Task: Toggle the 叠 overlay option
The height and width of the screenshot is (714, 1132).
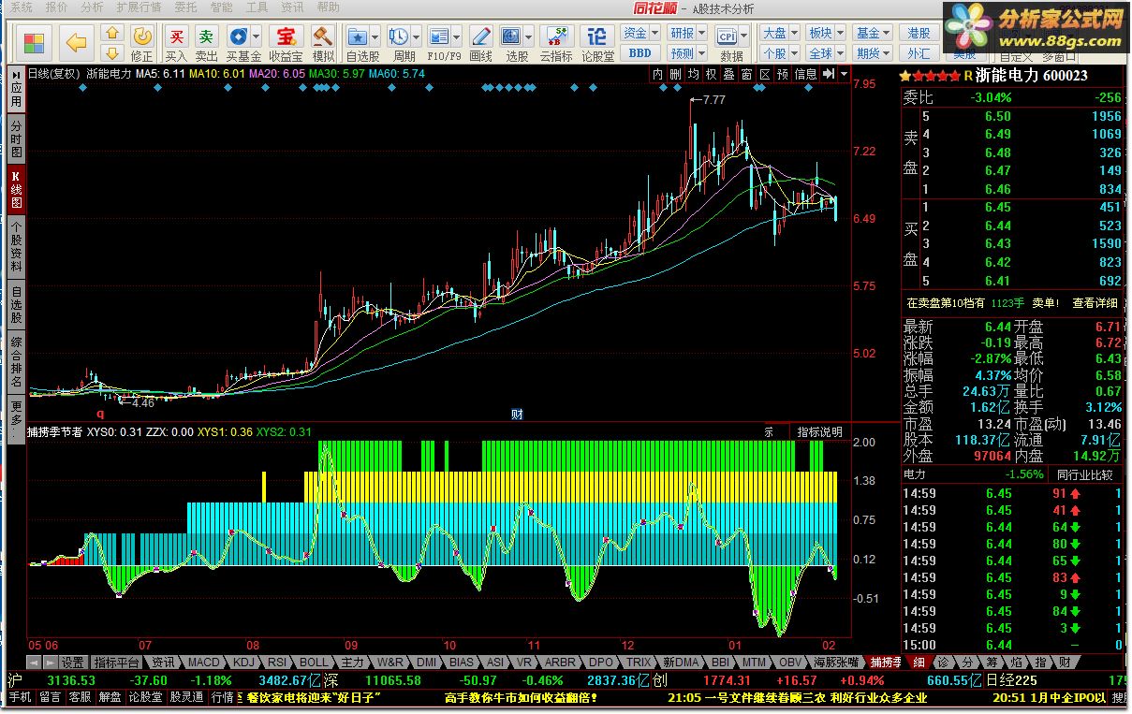Action: point(728,73)
